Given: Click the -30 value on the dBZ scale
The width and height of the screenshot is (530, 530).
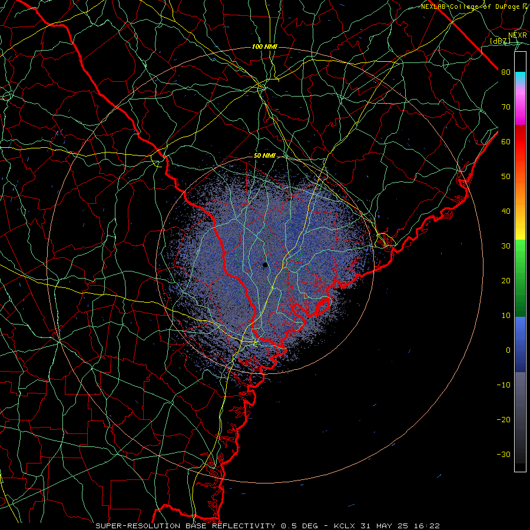Looking at the screenshot, I should pyautogui.click(x=503, y=455).
